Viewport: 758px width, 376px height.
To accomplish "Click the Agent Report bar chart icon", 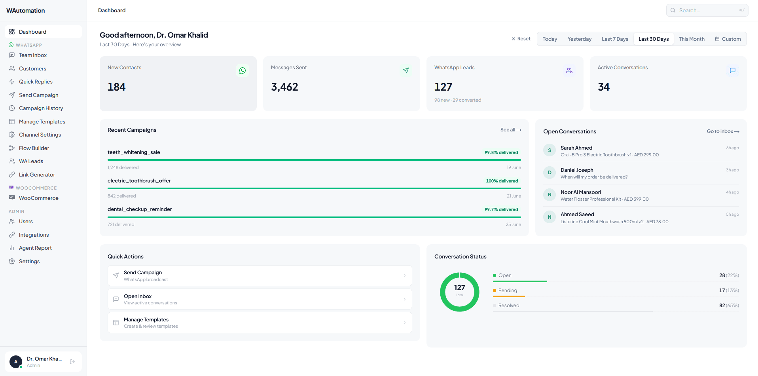I will pos(12,248).
